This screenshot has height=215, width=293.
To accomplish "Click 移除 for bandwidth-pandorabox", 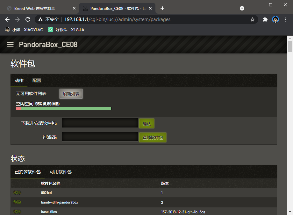I will 17,202.
